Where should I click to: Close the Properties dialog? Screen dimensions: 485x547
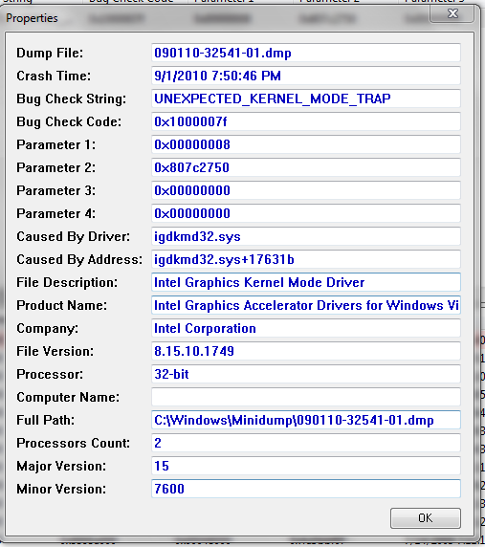452,13
